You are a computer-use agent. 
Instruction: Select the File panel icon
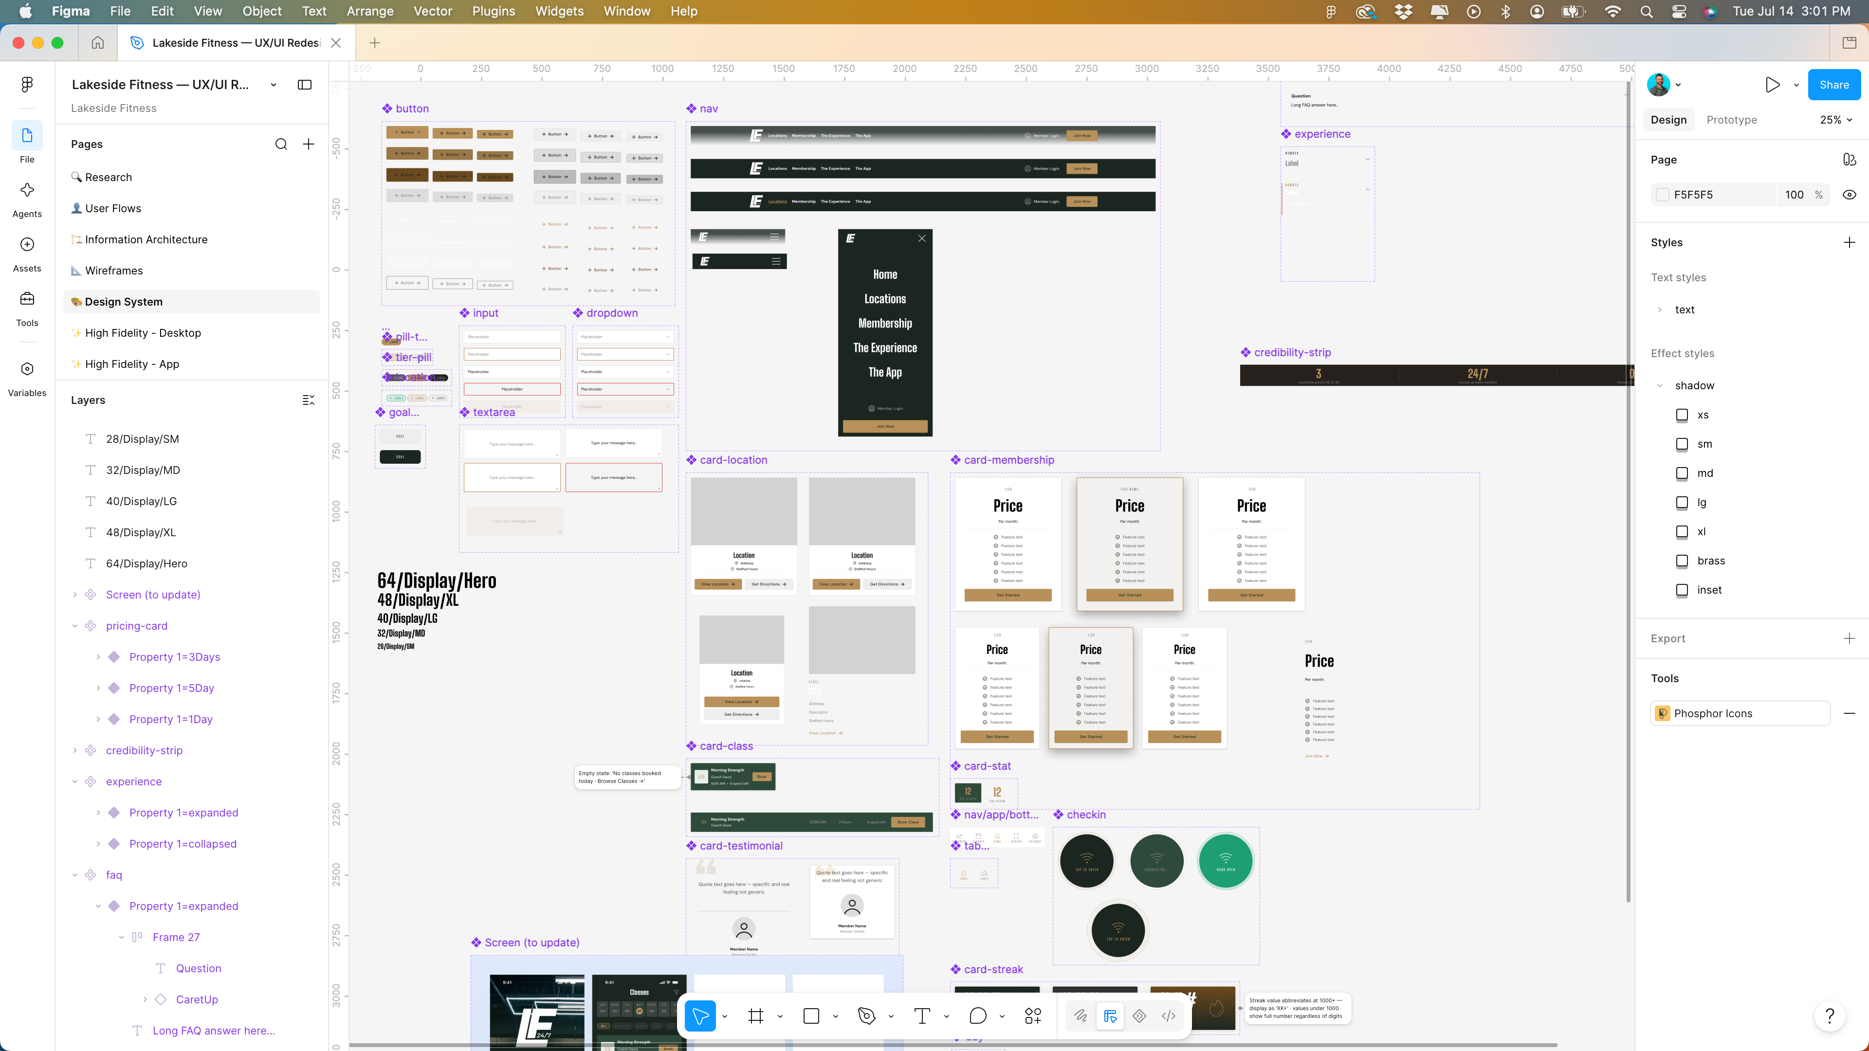pyautogui.click(x=27, y=136)
